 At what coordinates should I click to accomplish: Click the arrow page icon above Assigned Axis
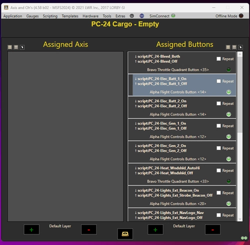[22, 47]
